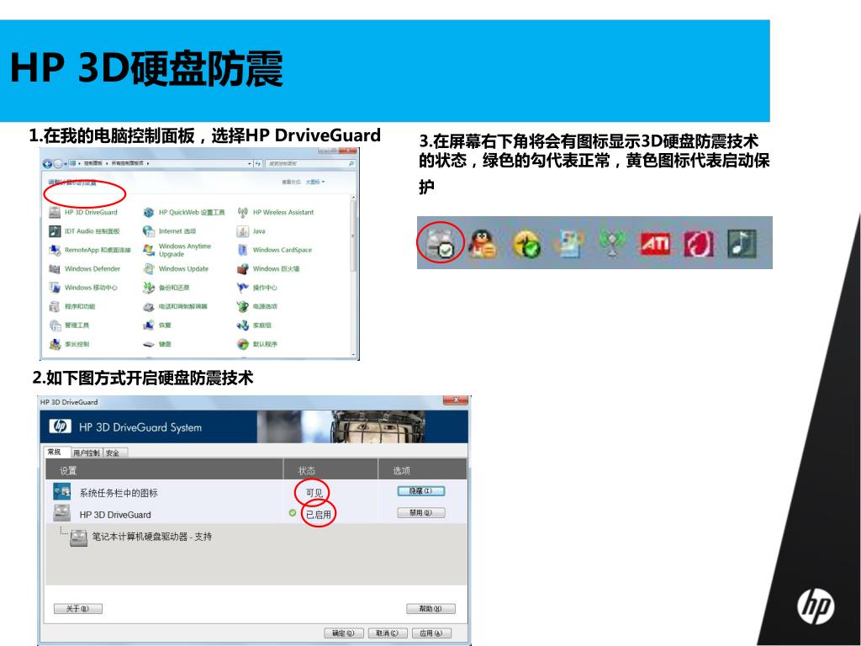Click 控制面板 breadcrumb in address bar
Viewport: 861px width, 646px height.
[x=92, y=164]
